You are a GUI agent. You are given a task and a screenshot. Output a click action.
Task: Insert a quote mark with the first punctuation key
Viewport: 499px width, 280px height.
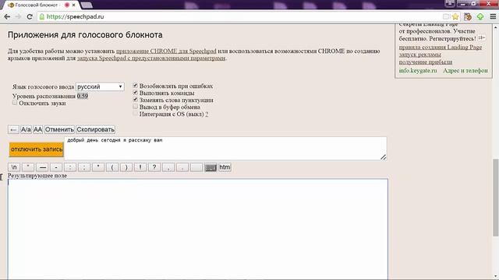coord(28,167)
